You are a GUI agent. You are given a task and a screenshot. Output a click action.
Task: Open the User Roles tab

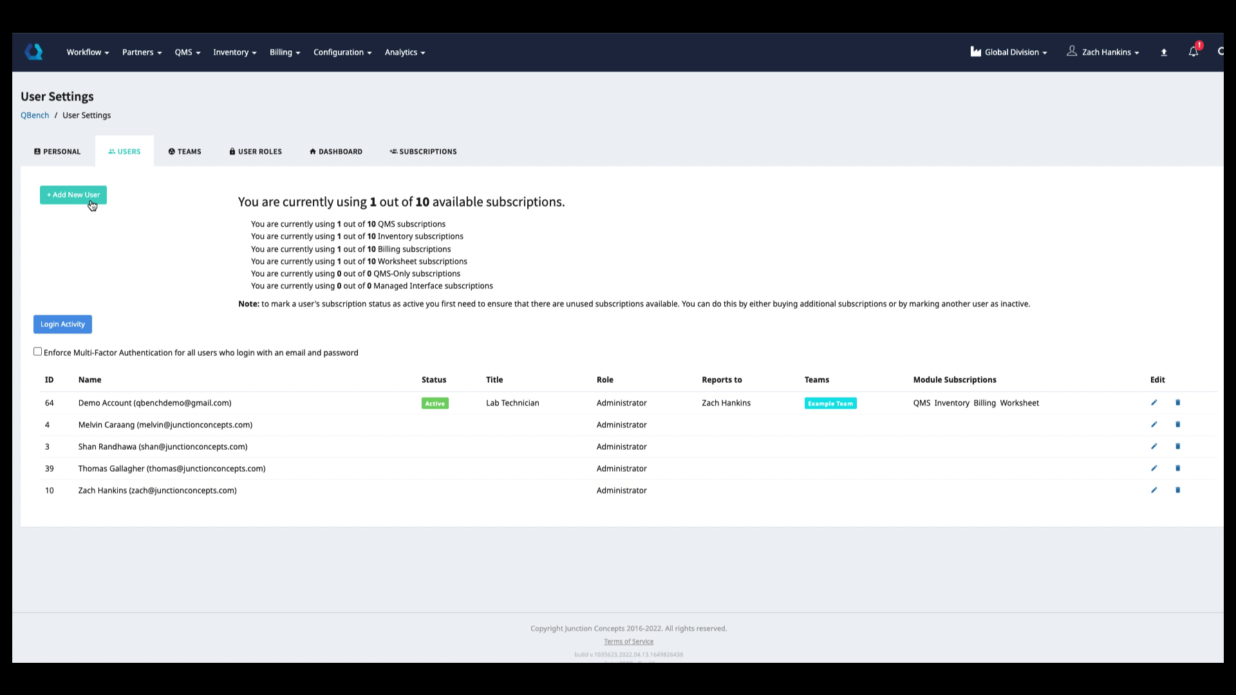click(256, 152)
